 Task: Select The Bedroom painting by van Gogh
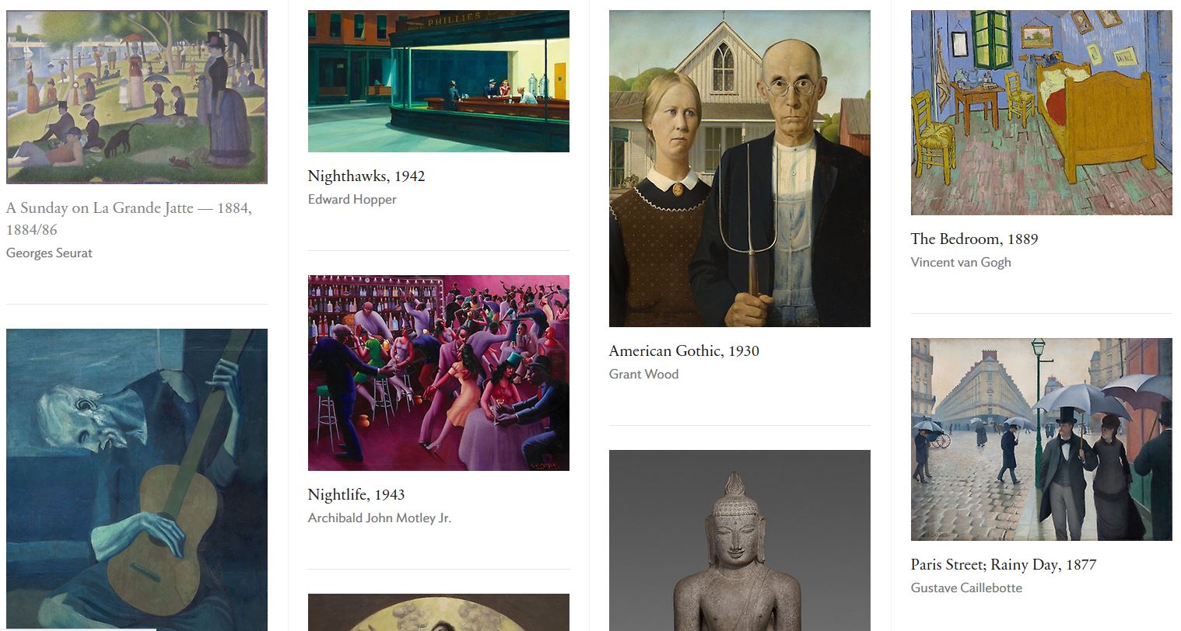pyautogui.click(x=1042, y=113)
